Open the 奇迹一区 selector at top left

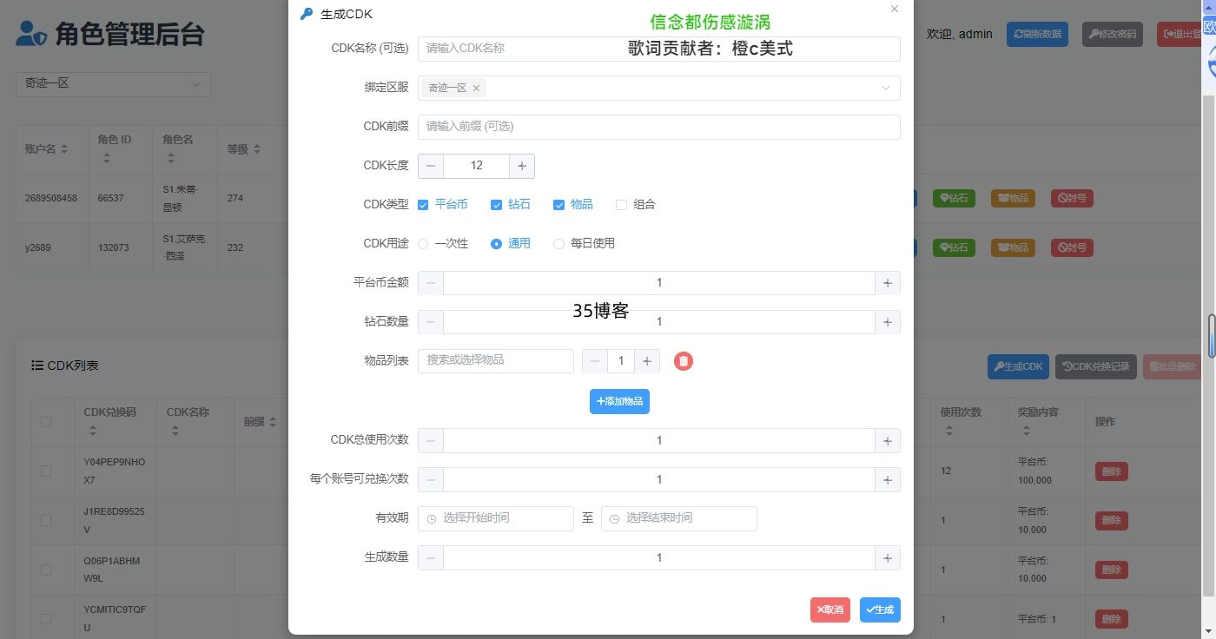(x=113, y=83)
